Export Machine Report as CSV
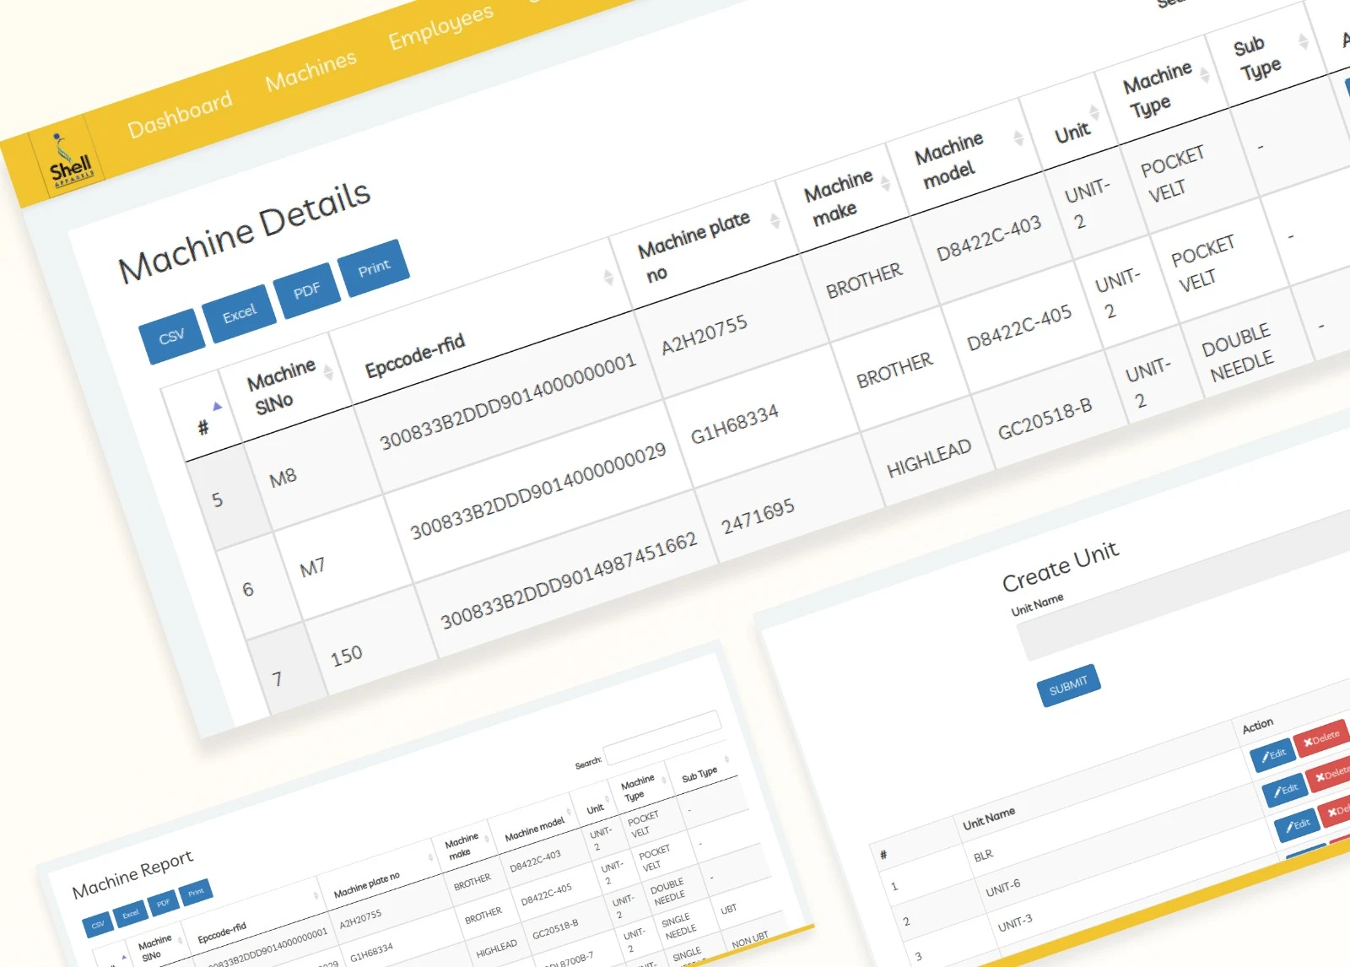 point(98,924)
